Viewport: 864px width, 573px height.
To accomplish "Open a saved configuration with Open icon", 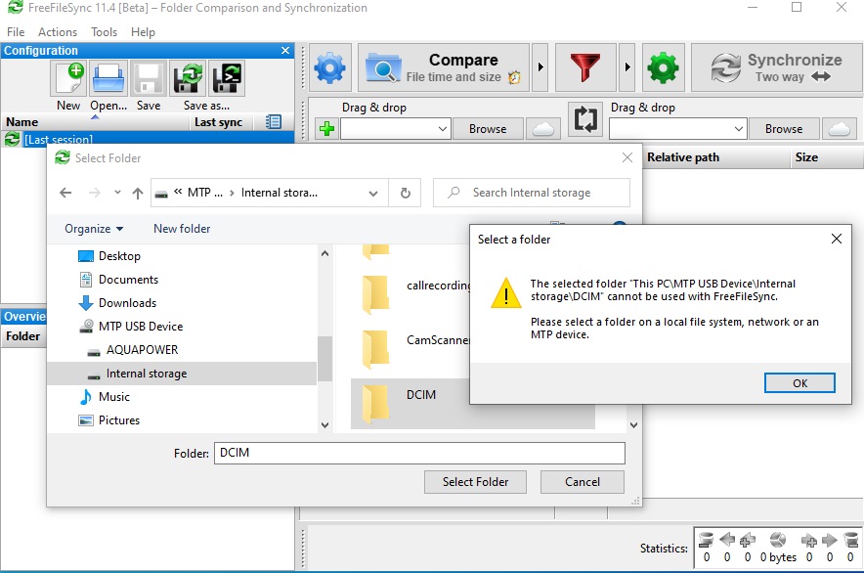I will pos(108,78).
